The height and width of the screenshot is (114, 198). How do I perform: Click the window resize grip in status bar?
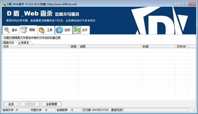(x=194, y=111)
